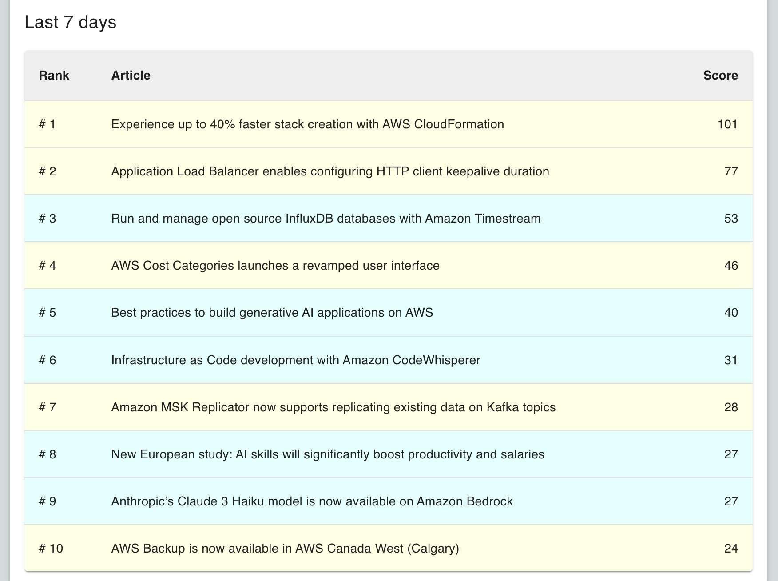Screen dimensions: 778x581
Task: Click the InfluxDB with Amazon Timestream article
Action: [325, 219]
